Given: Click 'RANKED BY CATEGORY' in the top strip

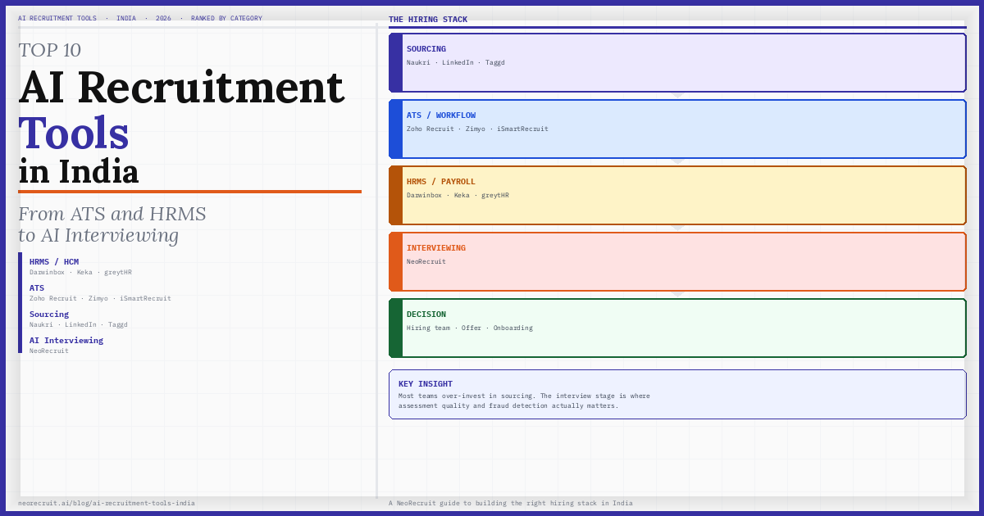Looking at the screenshot, I should (227, 18).
